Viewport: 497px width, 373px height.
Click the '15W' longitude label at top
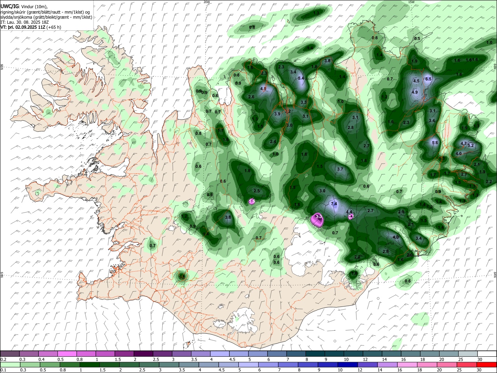[x=411, y=2]
